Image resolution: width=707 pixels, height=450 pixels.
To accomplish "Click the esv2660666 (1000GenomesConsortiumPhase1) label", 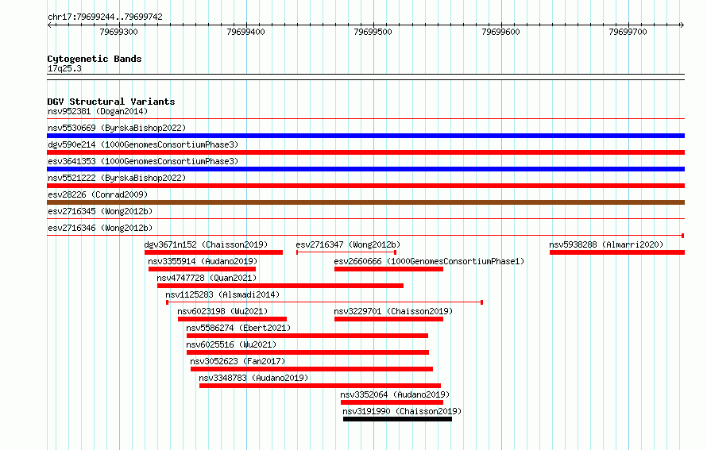I will [429, 261].
